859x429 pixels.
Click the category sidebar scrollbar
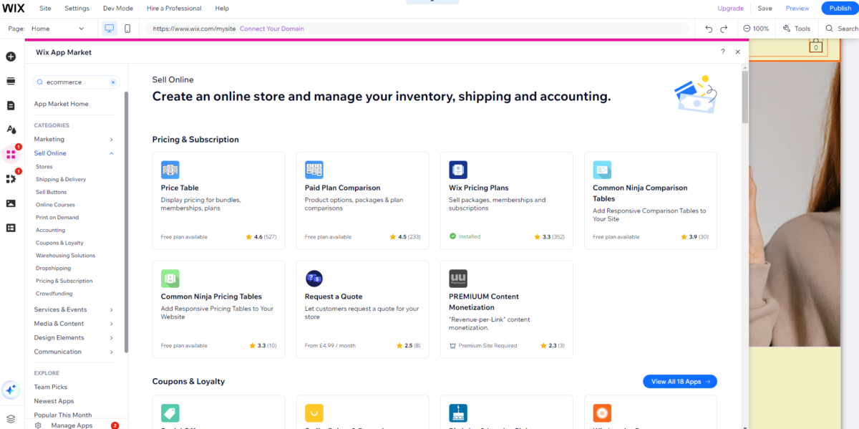click(127, 222)
